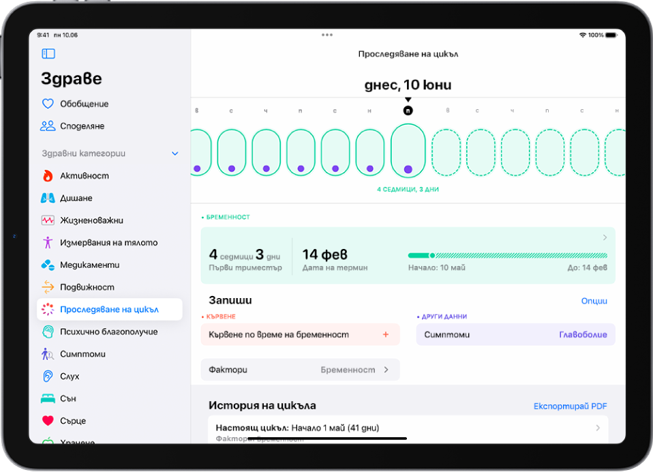This screenshot has width=653, height=472.
Task: Select the Сърце red heart icon
Action: point(48,421)
